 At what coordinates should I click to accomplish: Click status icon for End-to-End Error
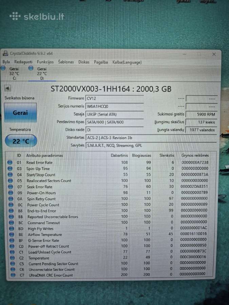pyautogui.click(x=11, y=211)
